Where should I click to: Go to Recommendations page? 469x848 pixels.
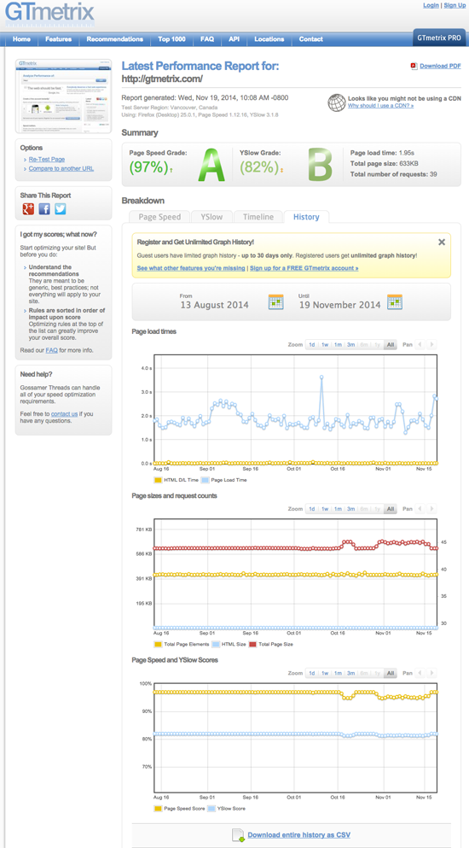[x=115, y=39]
